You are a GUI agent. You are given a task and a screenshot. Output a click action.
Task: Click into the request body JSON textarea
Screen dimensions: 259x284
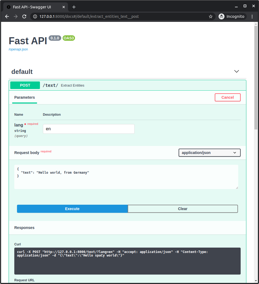tap(126, 177)
